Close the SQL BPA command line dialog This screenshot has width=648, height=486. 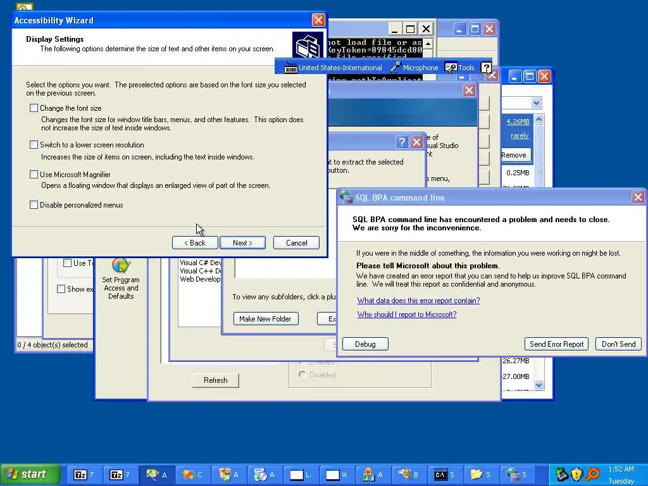pyautogui.click(x=638, y=197)
